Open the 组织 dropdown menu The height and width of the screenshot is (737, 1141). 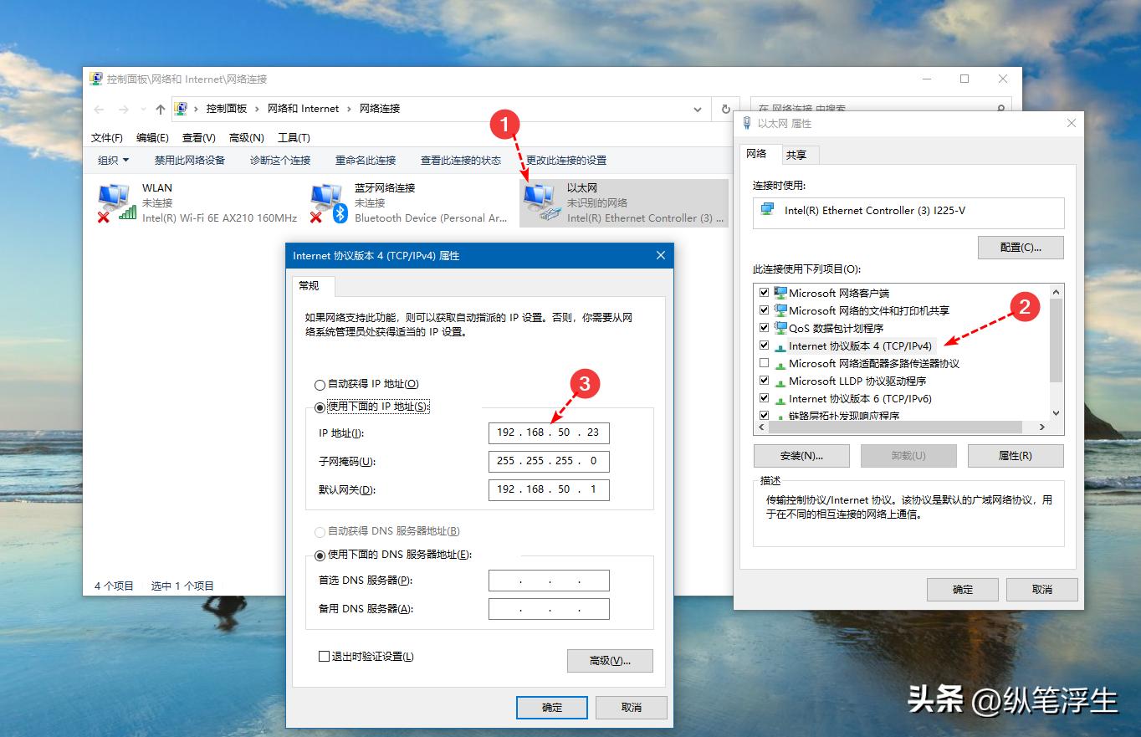[113, 160]
